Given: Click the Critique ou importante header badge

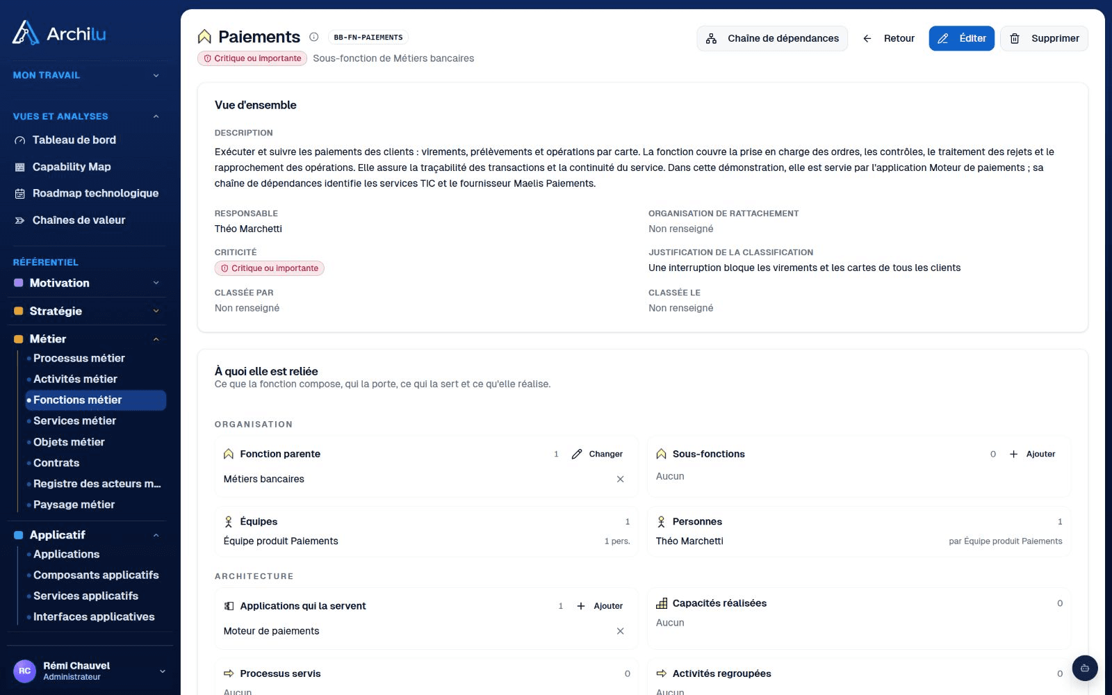Looking at the screenshot, I should [x=252, y=58].
